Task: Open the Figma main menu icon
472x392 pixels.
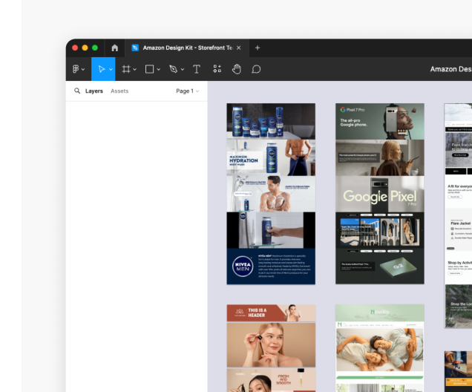Action: [76, 69]
